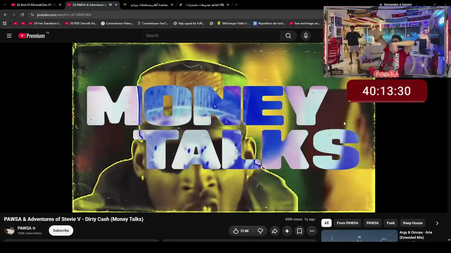Open more actions three-dot menu

coord(312,231)
